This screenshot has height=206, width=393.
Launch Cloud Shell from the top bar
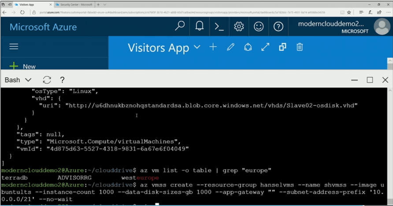click(x=219, y=26)
